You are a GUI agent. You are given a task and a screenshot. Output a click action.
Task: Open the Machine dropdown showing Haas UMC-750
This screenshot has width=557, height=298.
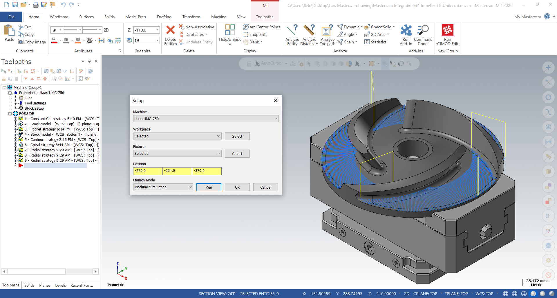206,119
